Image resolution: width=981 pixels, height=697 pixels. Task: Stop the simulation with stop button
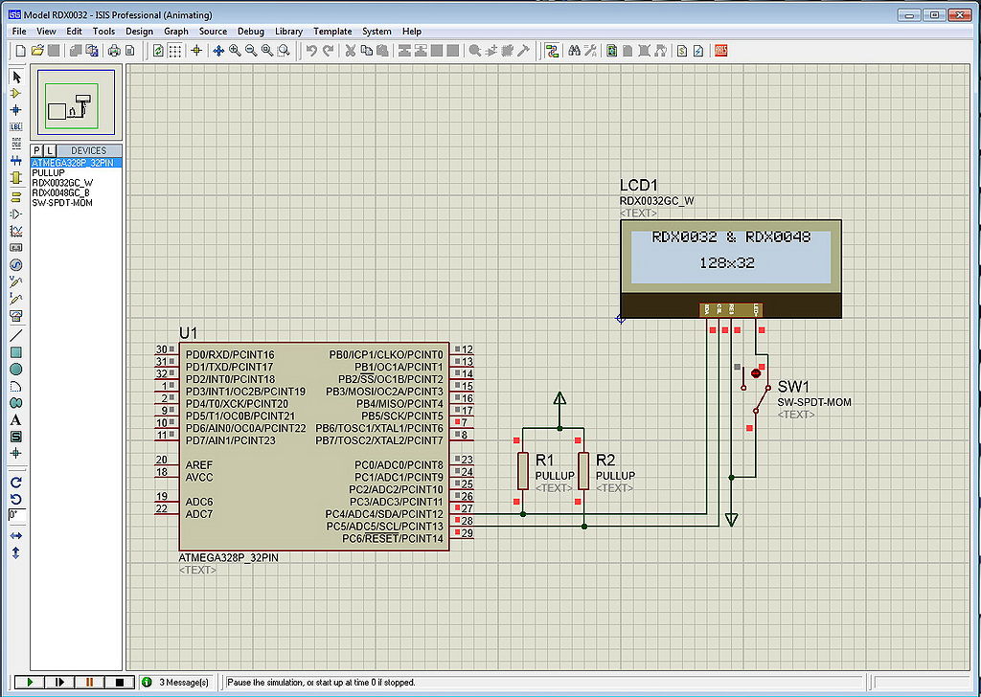[120, 682]
